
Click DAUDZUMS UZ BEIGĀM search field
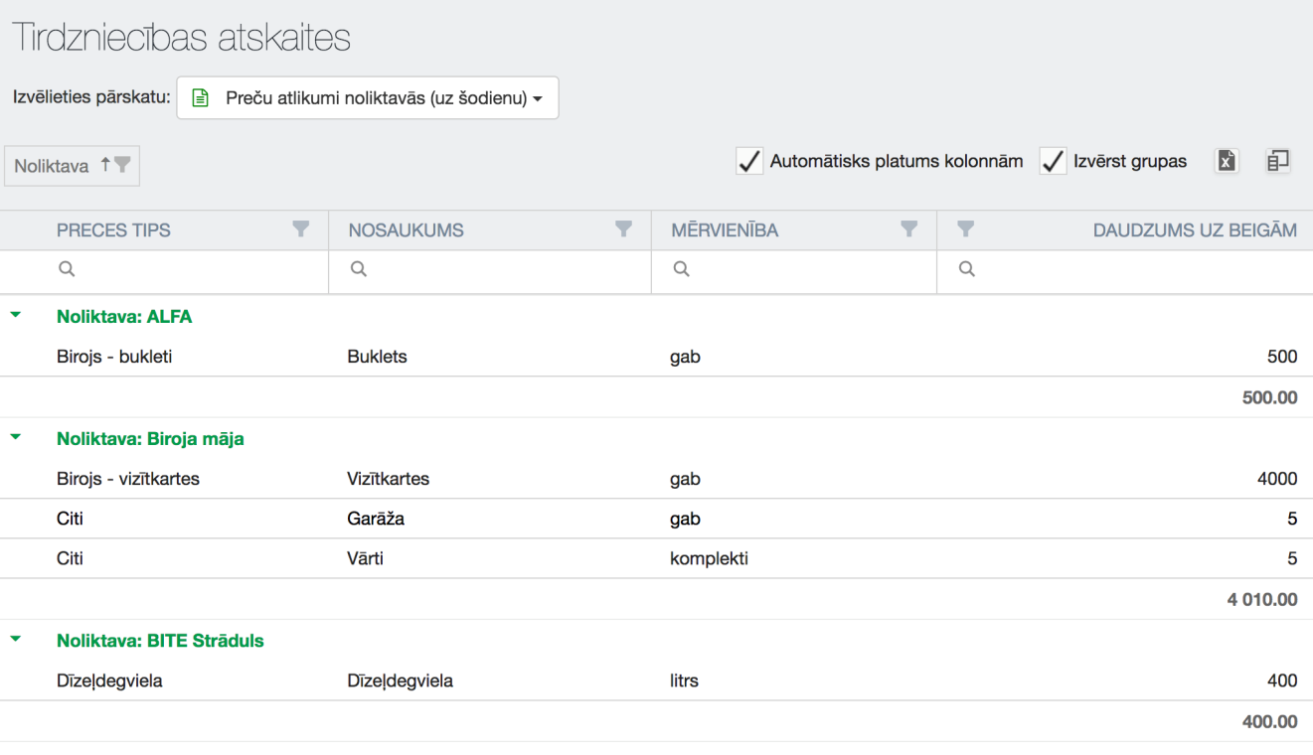pyautogui.click(x=1125, y=269)
